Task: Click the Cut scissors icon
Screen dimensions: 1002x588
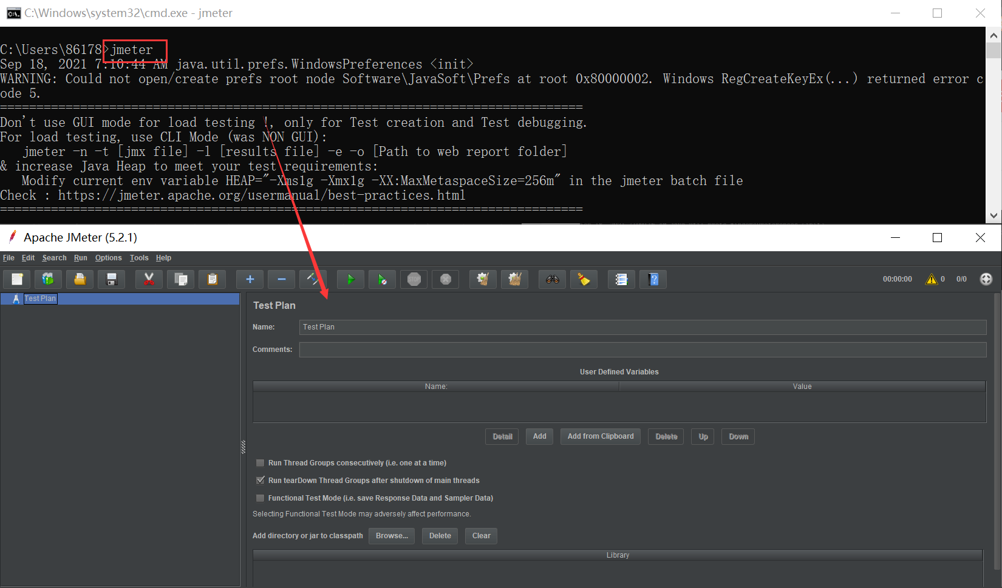Action: coord(149,279)
